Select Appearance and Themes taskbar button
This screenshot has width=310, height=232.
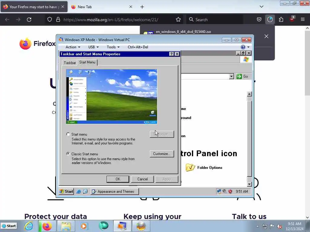point(115,191)
